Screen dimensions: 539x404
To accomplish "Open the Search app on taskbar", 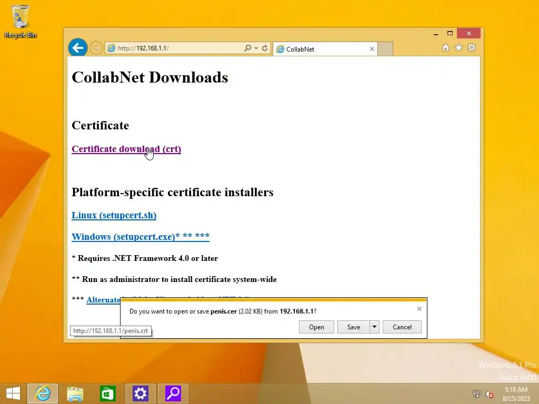I will pos(173,393).
